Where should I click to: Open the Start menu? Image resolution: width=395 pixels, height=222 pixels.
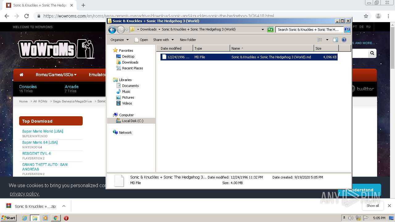click(9, 218)
